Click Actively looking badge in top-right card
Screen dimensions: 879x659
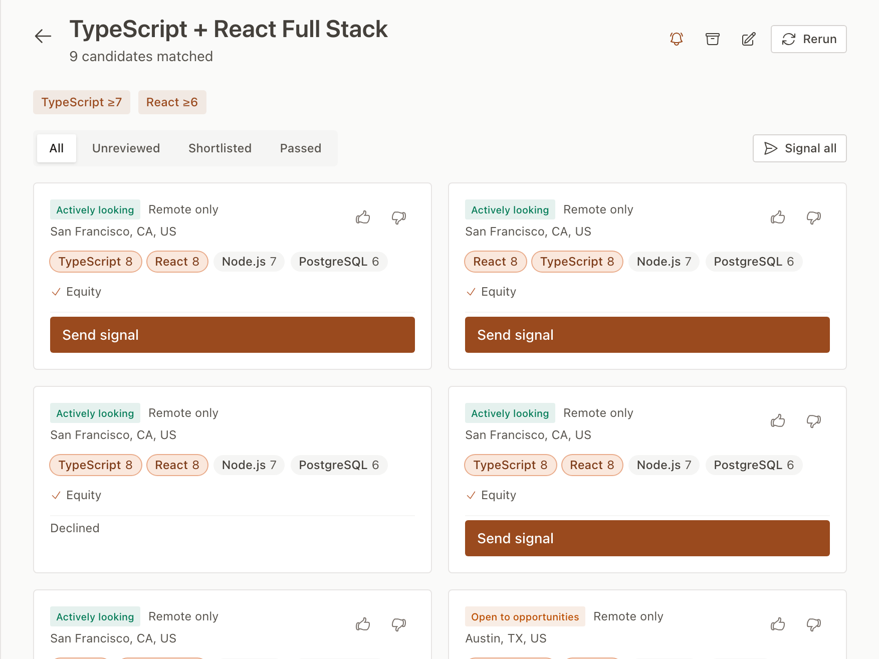pyautogui.click(x=510, y=210)
